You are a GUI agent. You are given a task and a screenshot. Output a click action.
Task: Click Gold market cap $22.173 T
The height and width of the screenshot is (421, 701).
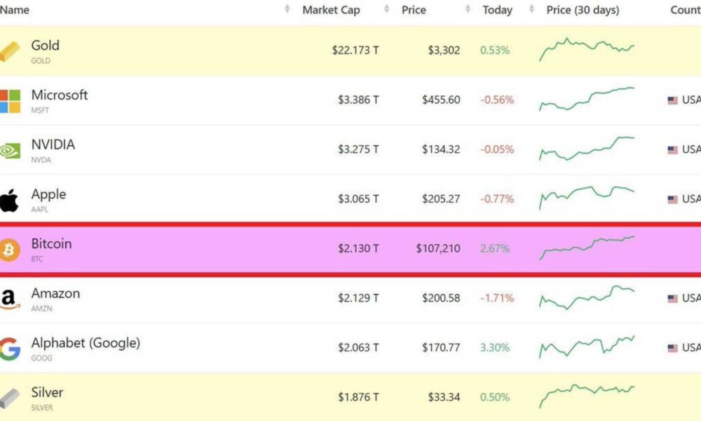[355, 50]
